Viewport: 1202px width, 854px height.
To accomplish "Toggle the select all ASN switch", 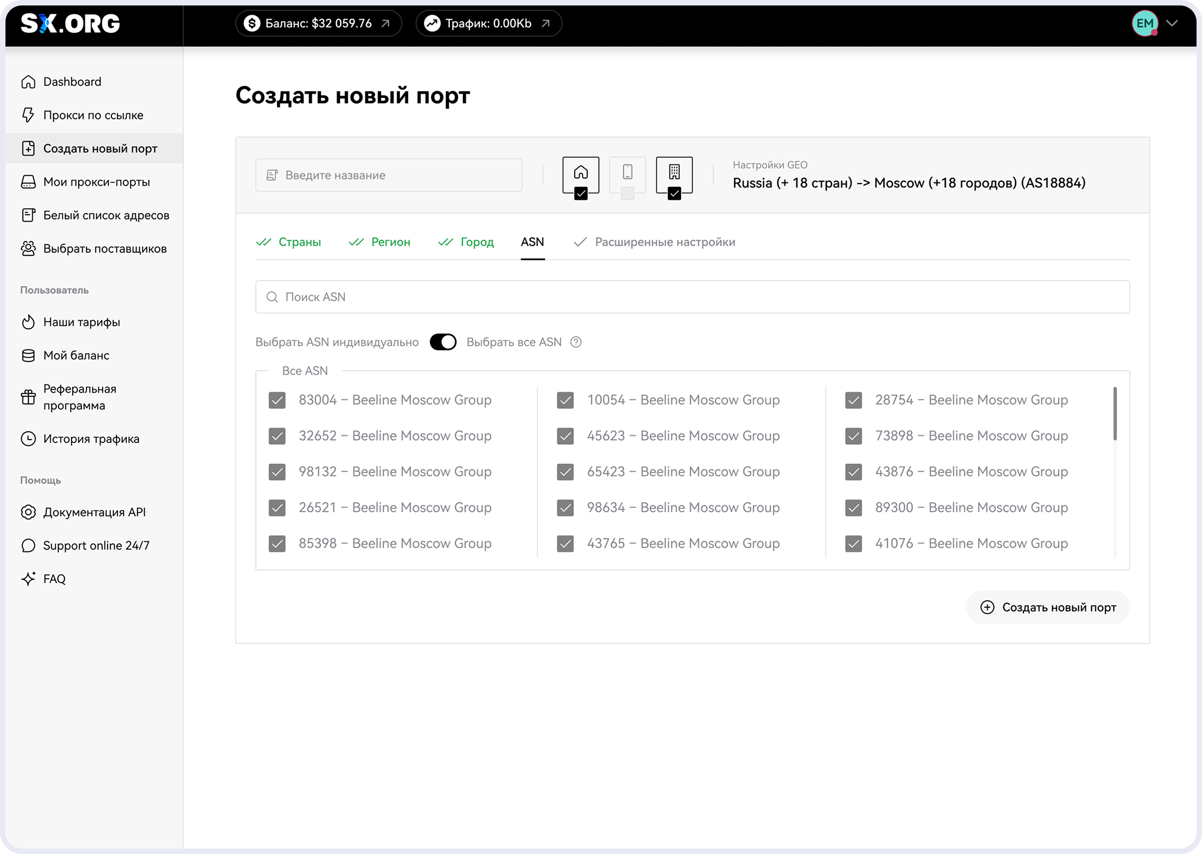I will pos(443,342).
